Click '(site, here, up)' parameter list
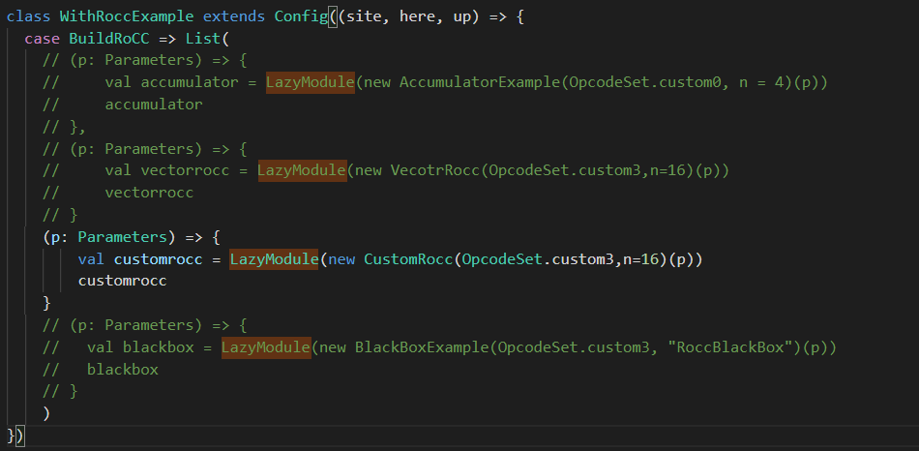 409,16
